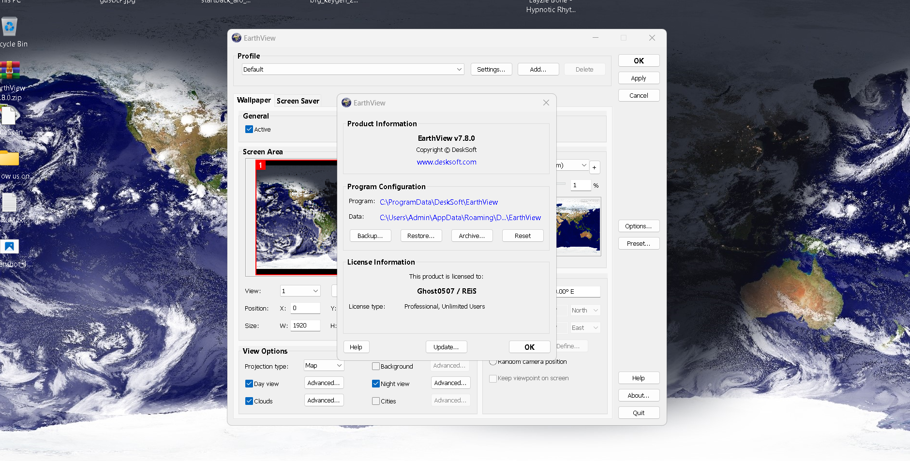
Task: Close the EarthView About dialog
Action: [x=546, y=103]
